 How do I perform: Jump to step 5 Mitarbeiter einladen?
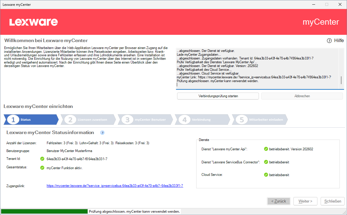tap(260, 120)
